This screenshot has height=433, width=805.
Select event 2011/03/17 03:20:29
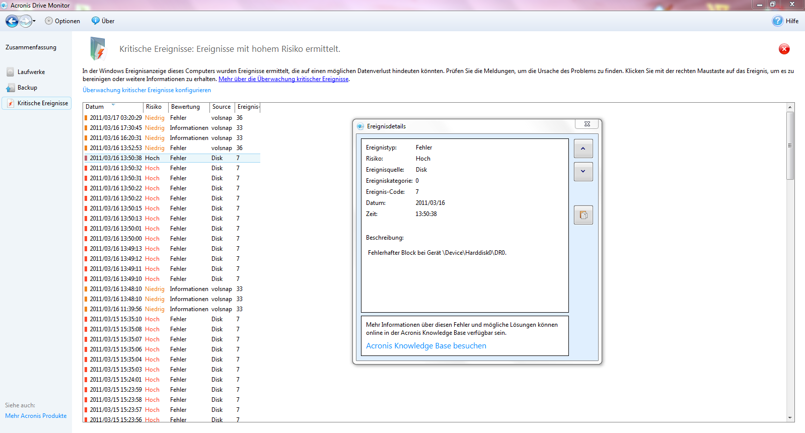tap(172, 118)
